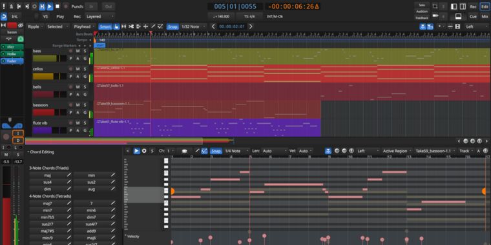Click the Feedback indicator button

click(x=422, y=18)
